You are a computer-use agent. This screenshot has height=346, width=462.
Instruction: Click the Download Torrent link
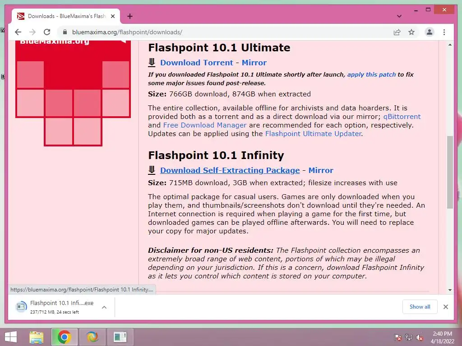(x=197, y=63)
